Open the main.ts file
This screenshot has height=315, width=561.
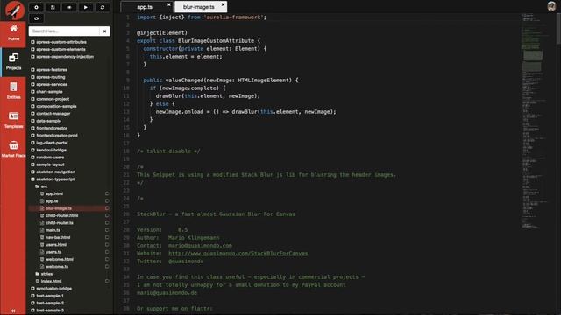(53, 230)
